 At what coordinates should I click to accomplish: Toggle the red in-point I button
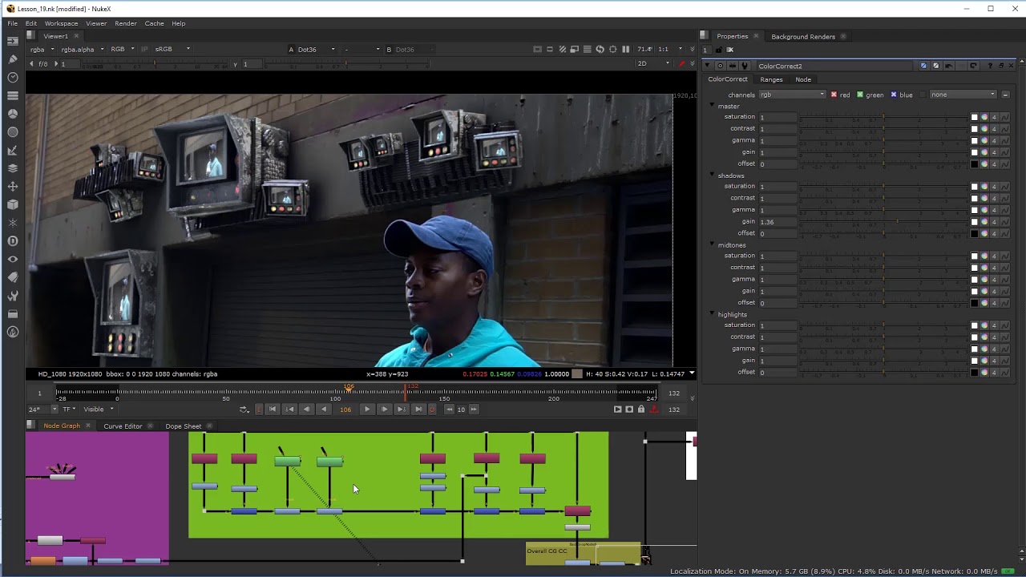[259, 409]
